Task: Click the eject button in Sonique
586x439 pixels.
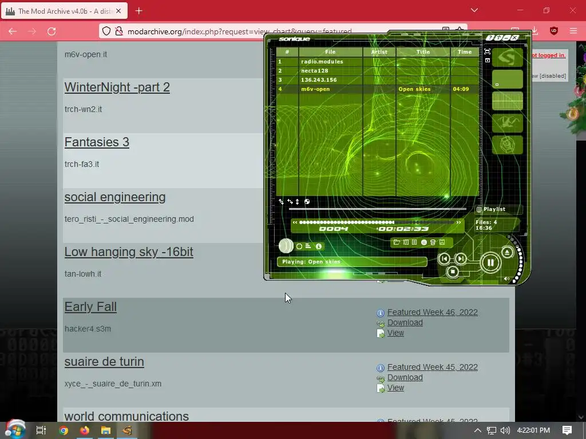Action: click(507, 252)
